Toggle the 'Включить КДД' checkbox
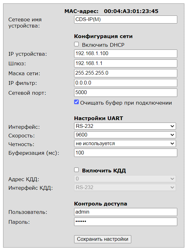Viewport: 189px width, 251px height. [x=77, y=170]
